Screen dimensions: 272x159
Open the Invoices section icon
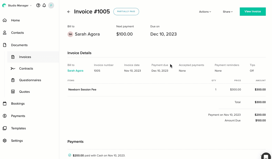(13, 57)
